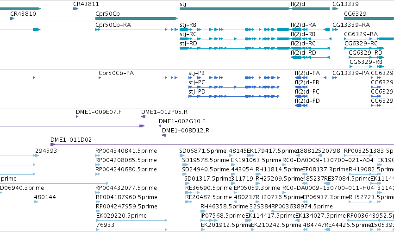
Task: Select the stj-RD transcript label
Action: click(x=188, y=44)
